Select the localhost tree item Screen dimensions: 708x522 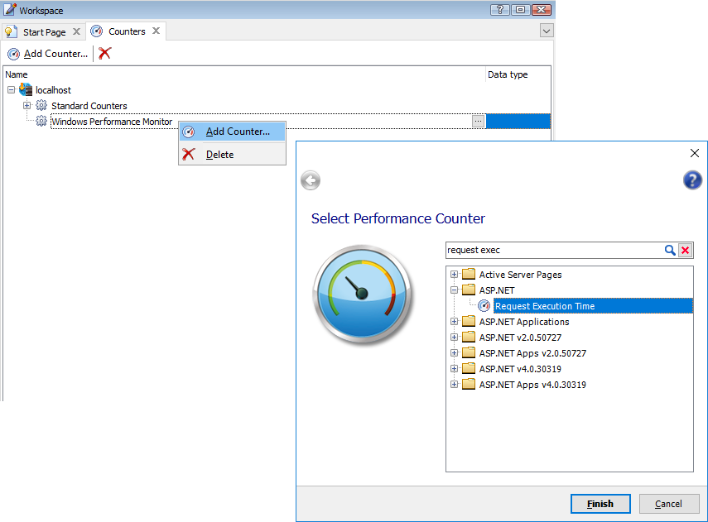(53, 90)
